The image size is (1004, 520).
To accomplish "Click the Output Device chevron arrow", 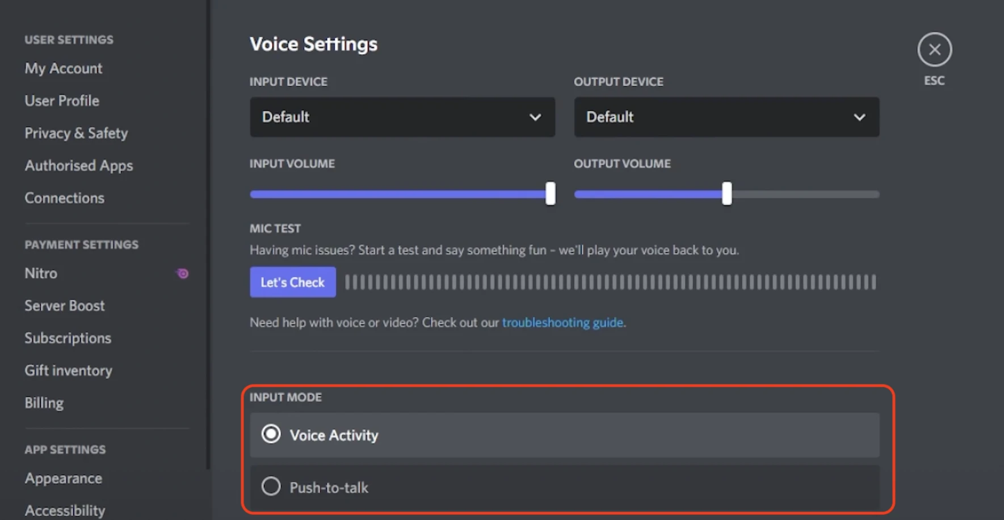I will [x=859, y=117].
